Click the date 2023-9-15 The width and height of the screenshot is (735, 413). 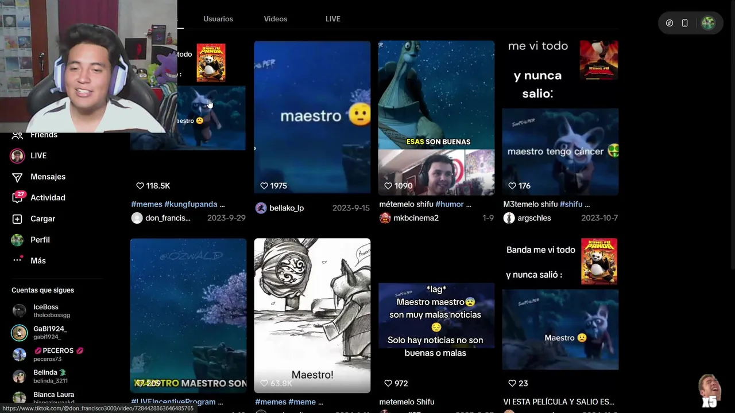351,208
